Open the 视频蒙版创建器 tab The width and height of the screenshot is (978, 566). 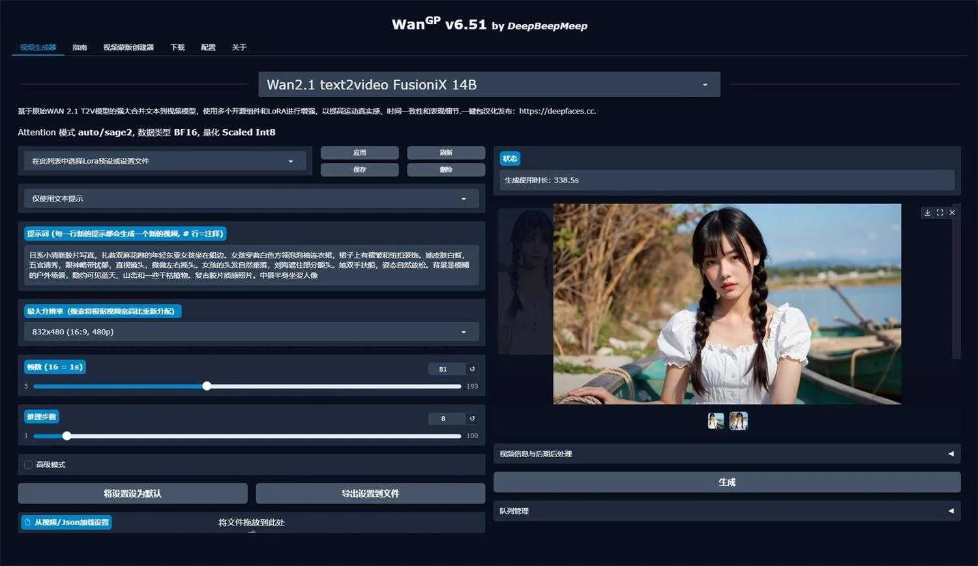[x=128, y=48]
